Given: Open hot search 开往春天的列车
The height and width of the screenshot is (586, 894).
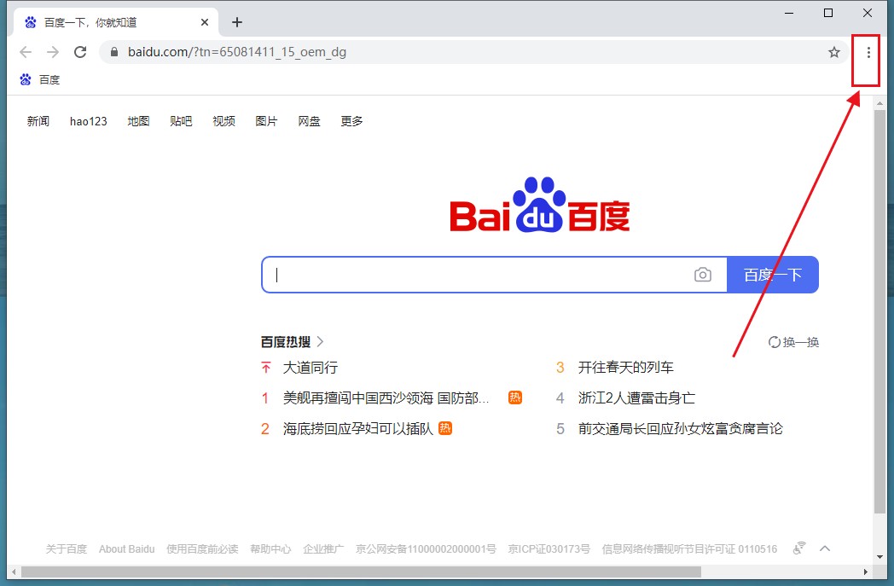Looking at the screenshot, I should (x=625, y=367).
